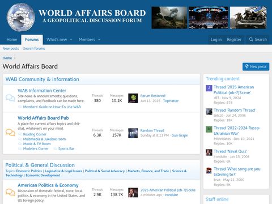
Task: Open trending 'Random Thread' in sidebar
Action: coord(235,110)
